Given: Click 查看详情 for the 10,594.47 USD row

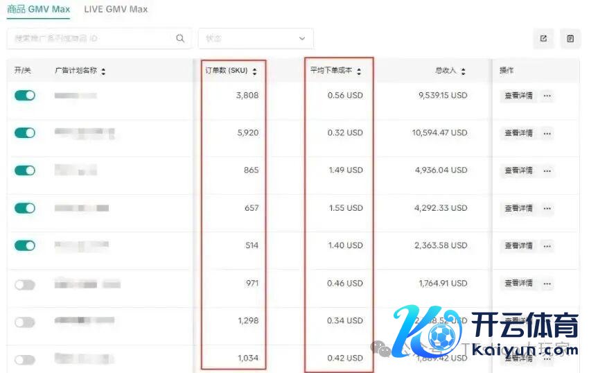Looking at the screenshot, I should (518, 133).
